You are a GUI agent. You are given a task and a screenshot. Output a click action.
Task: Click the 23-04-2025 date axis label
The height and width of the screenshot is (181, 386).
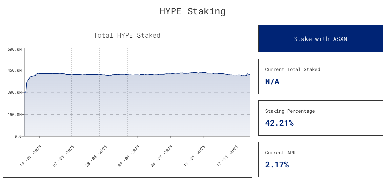[x=96, y=156]
